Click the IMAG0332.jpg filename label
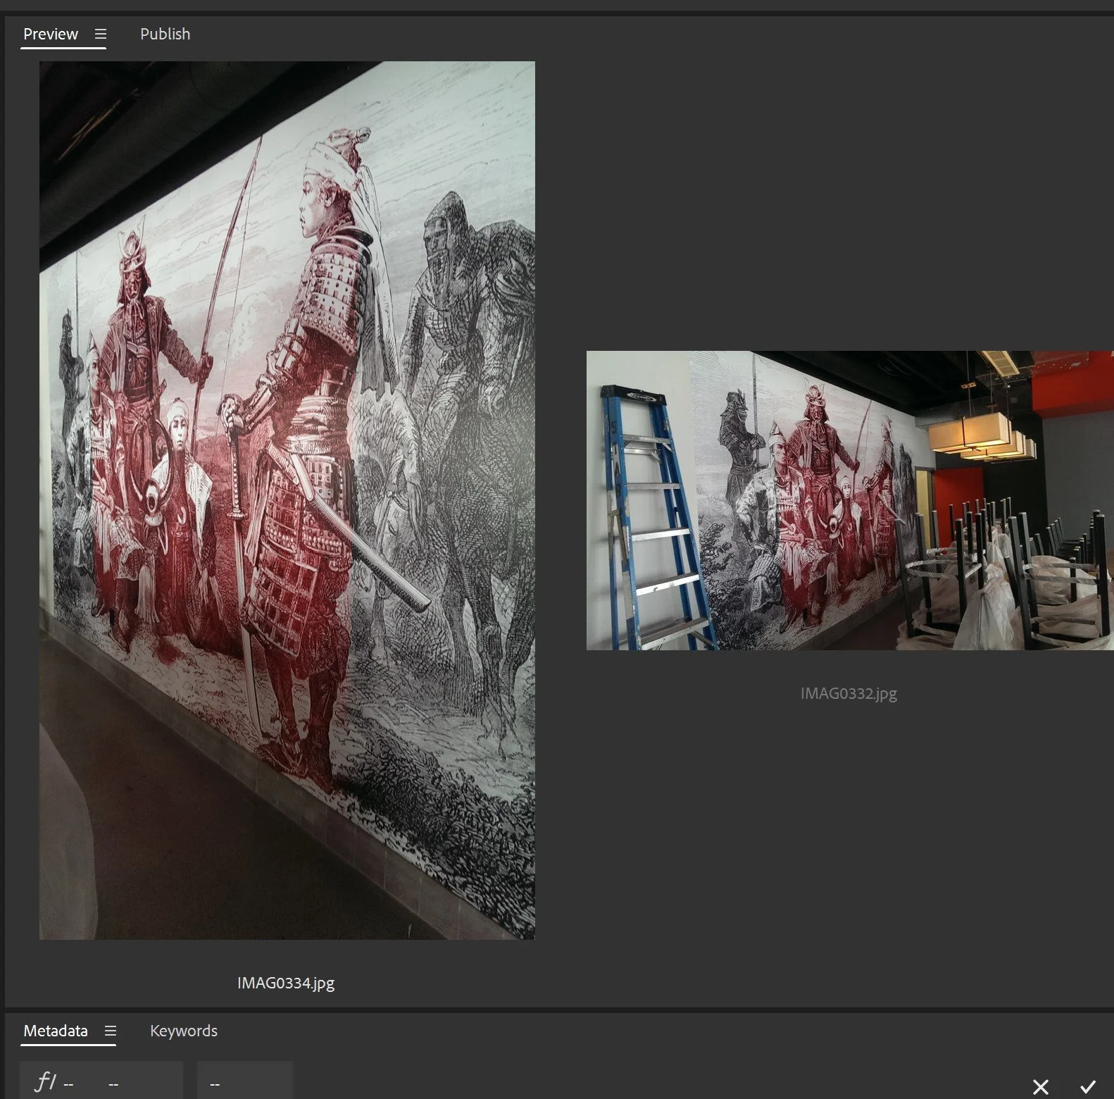Viewport: 1114px width, 1099px height. 849,693
